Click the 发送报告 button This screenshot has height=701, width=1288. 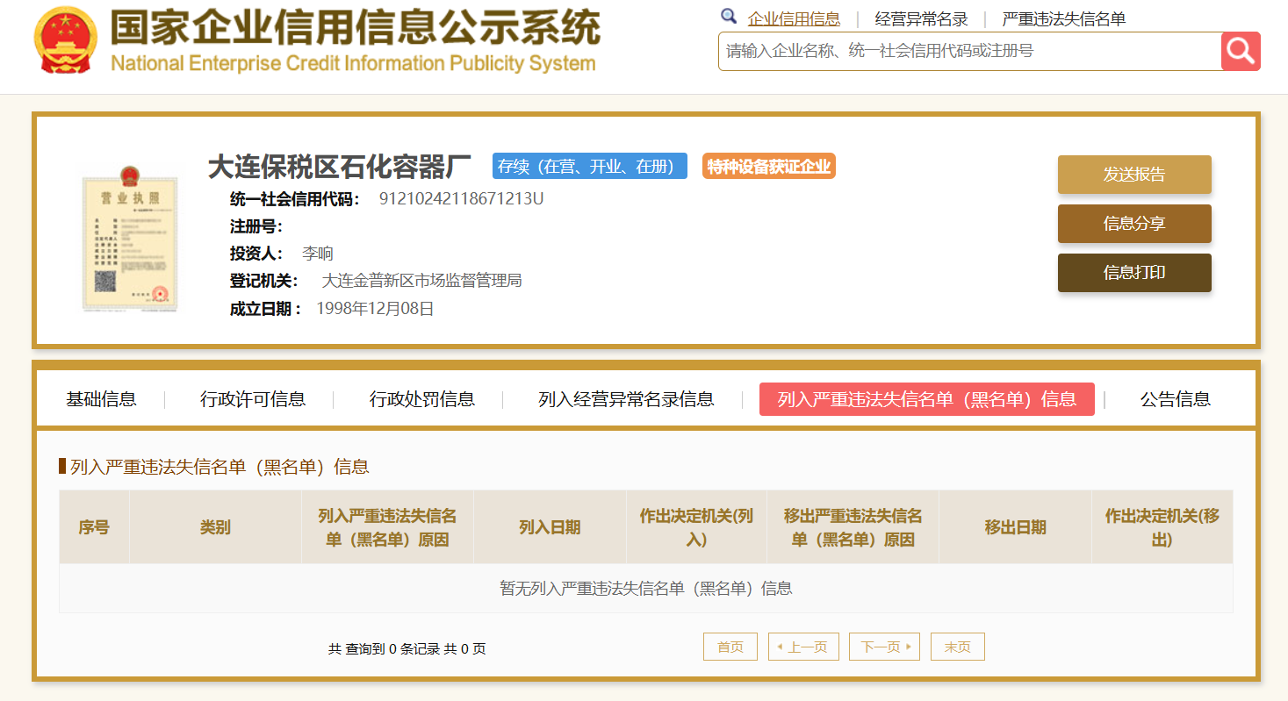click(x=1134, y=175)
